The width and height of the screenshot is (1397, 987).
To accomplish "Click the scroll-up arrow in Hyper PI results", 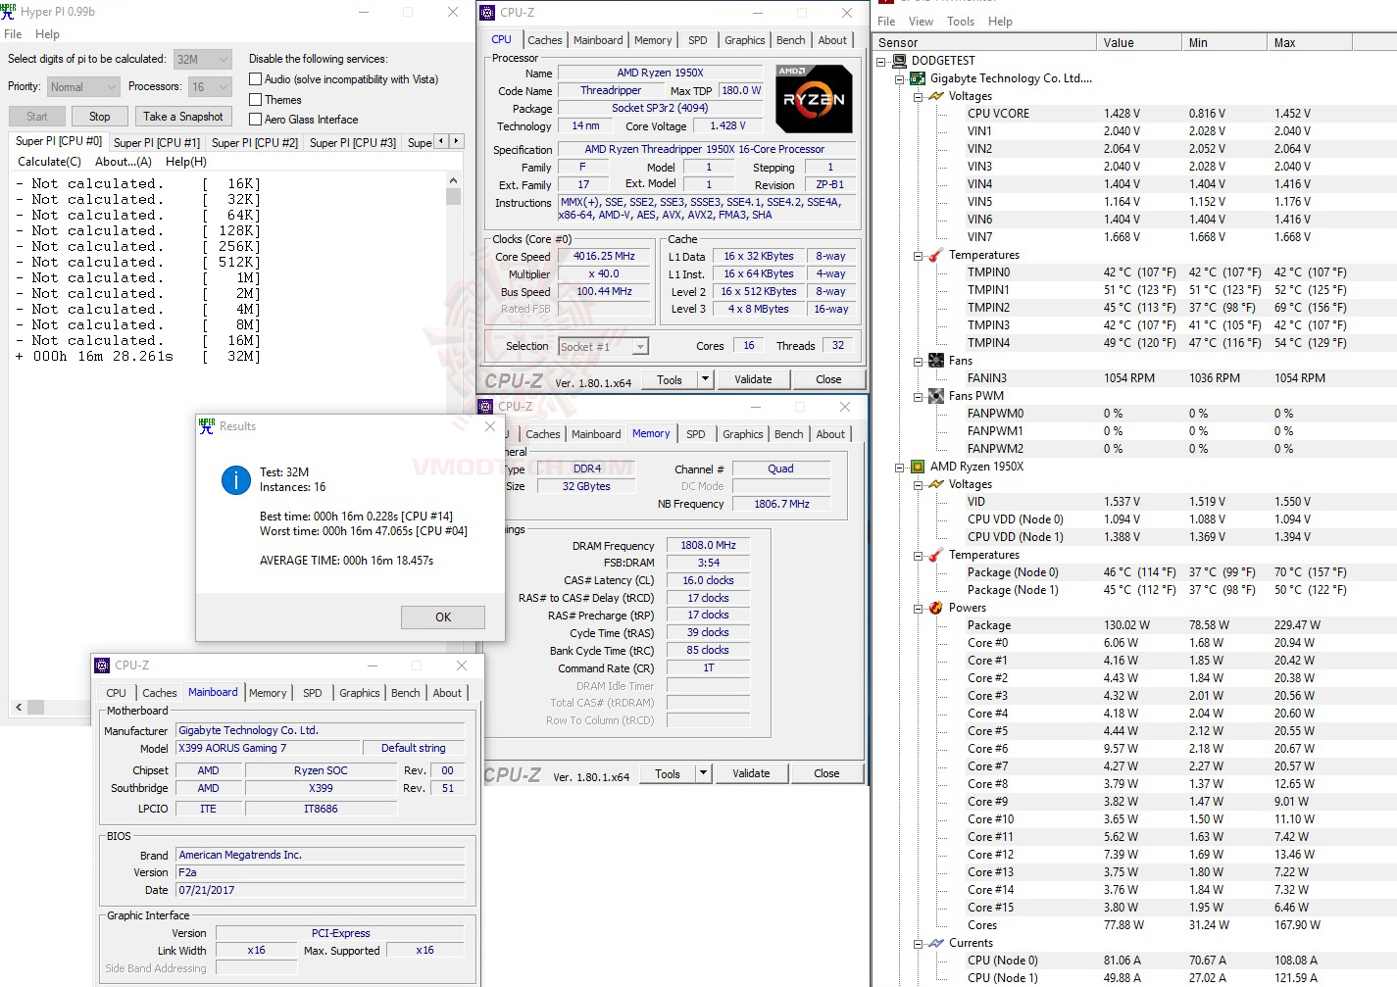I will [453, 180].
